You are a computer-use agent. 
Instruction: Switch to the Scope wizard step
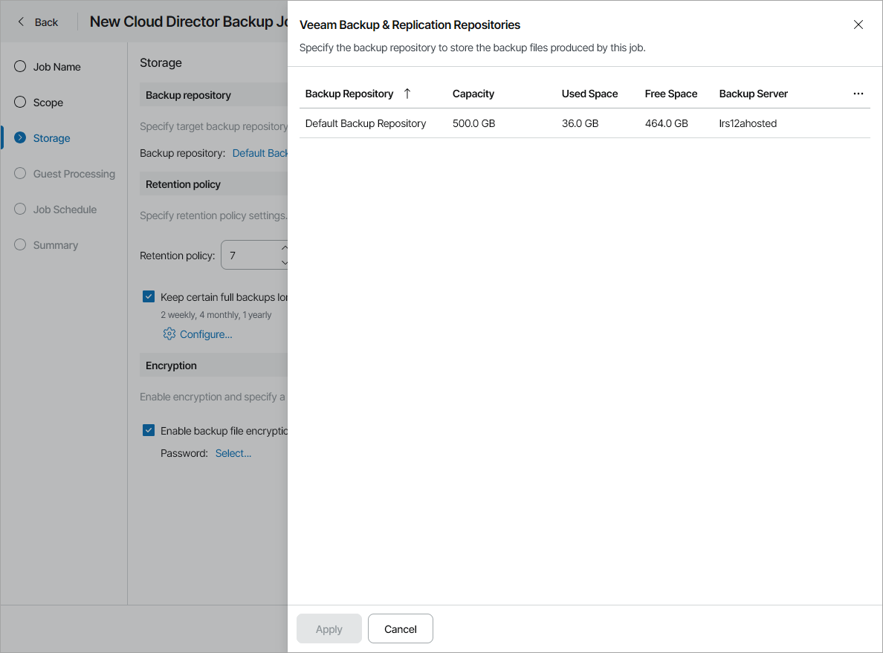[x=19, y=102]
